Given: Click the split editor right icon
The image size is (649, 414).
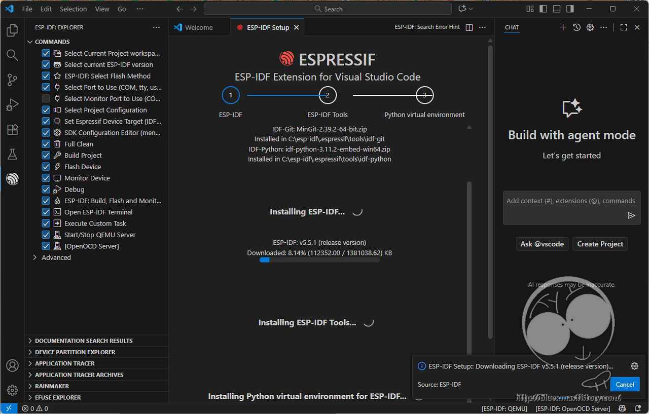Looking at the screenshot, I should [469, 27].
